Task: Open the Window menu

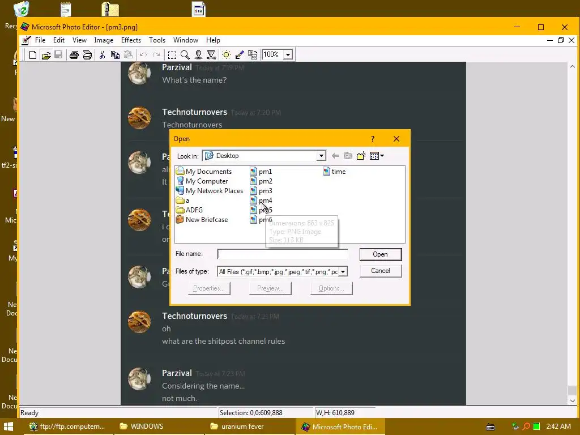Action: click(186, 40)
